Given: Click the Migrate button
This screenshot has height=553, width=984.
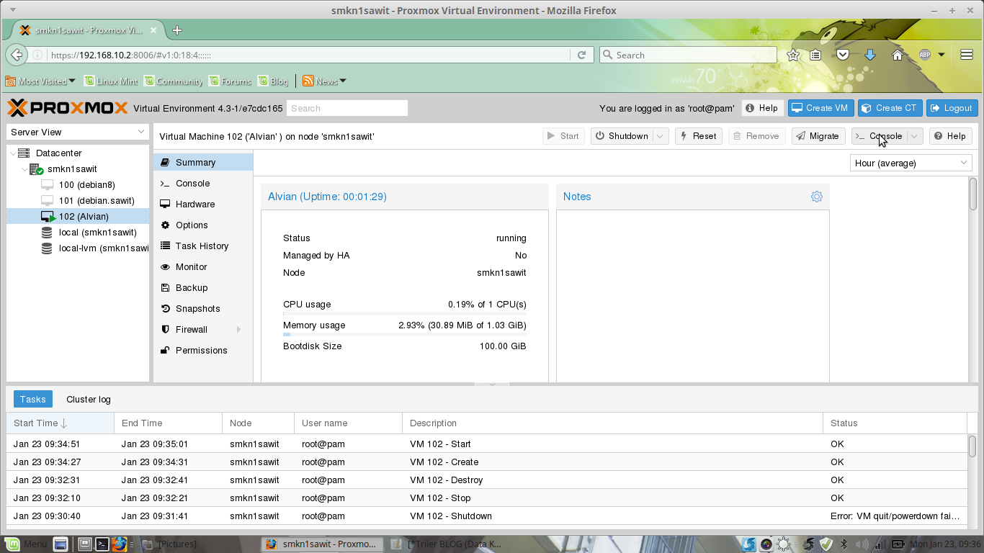Looking at the screenshot, I should point(818,136).
